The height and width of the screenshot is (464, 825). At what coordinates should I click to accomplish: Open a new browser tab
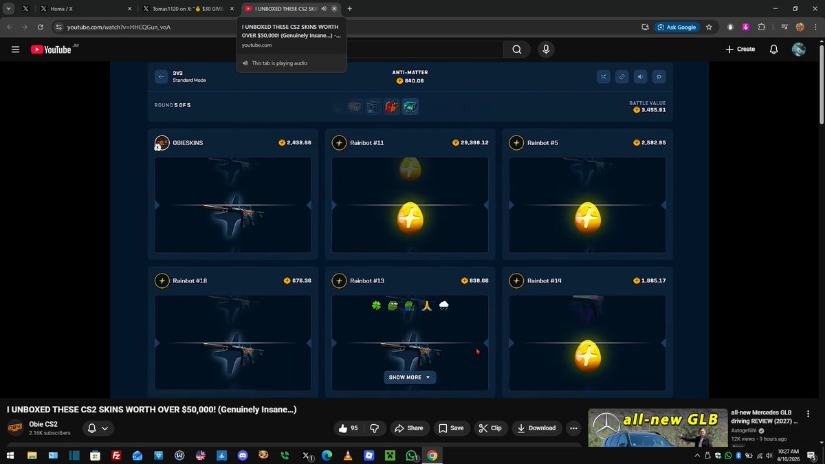(x=350, y=9)
